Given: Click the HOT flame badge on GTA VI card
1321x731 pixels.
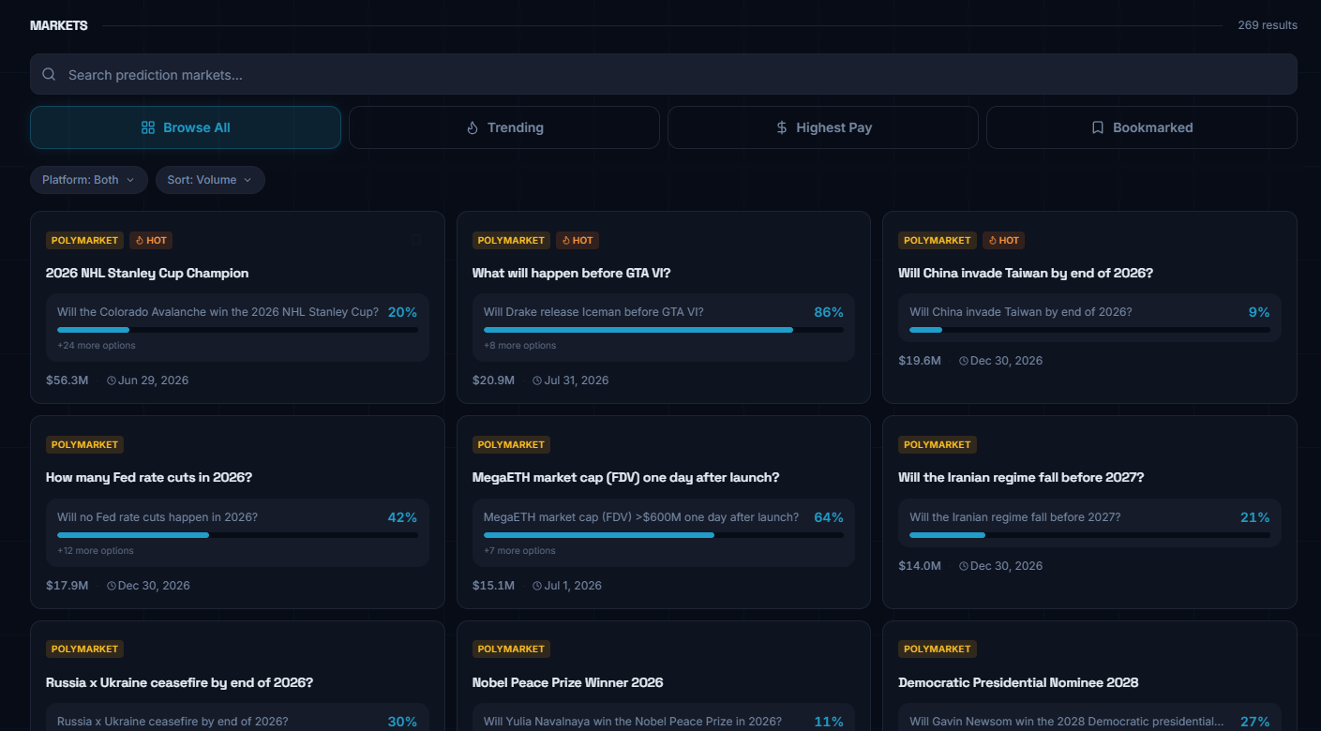Looking at the screenshot, I should point(578,240).
